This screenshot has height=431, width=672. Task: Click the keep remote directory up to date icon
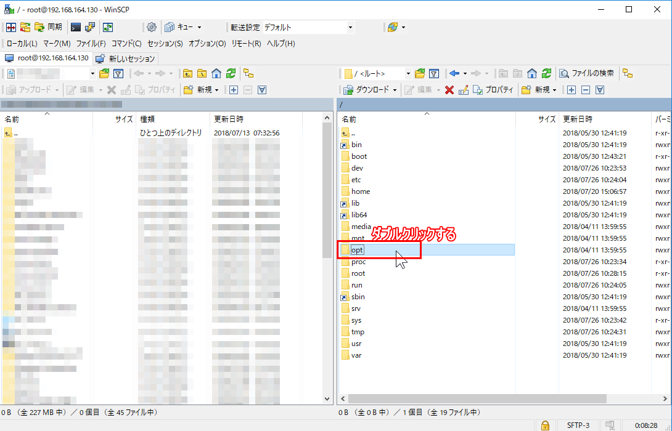[107, 27]
